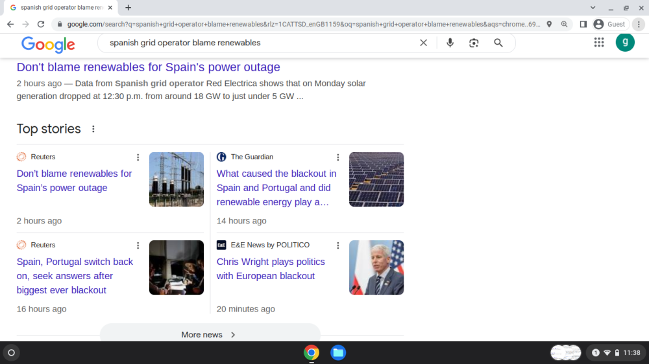Viewport: 649px width, 364px height.
Task: Click the '14 hours ago' timestamp
Action: tap(241, 221)
